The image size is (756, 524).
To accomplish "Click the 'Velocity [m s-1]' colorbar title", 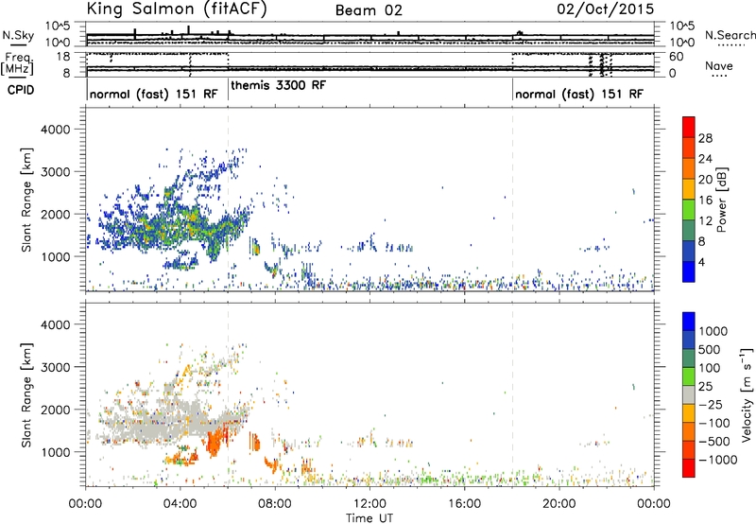I will coord(747,394).
